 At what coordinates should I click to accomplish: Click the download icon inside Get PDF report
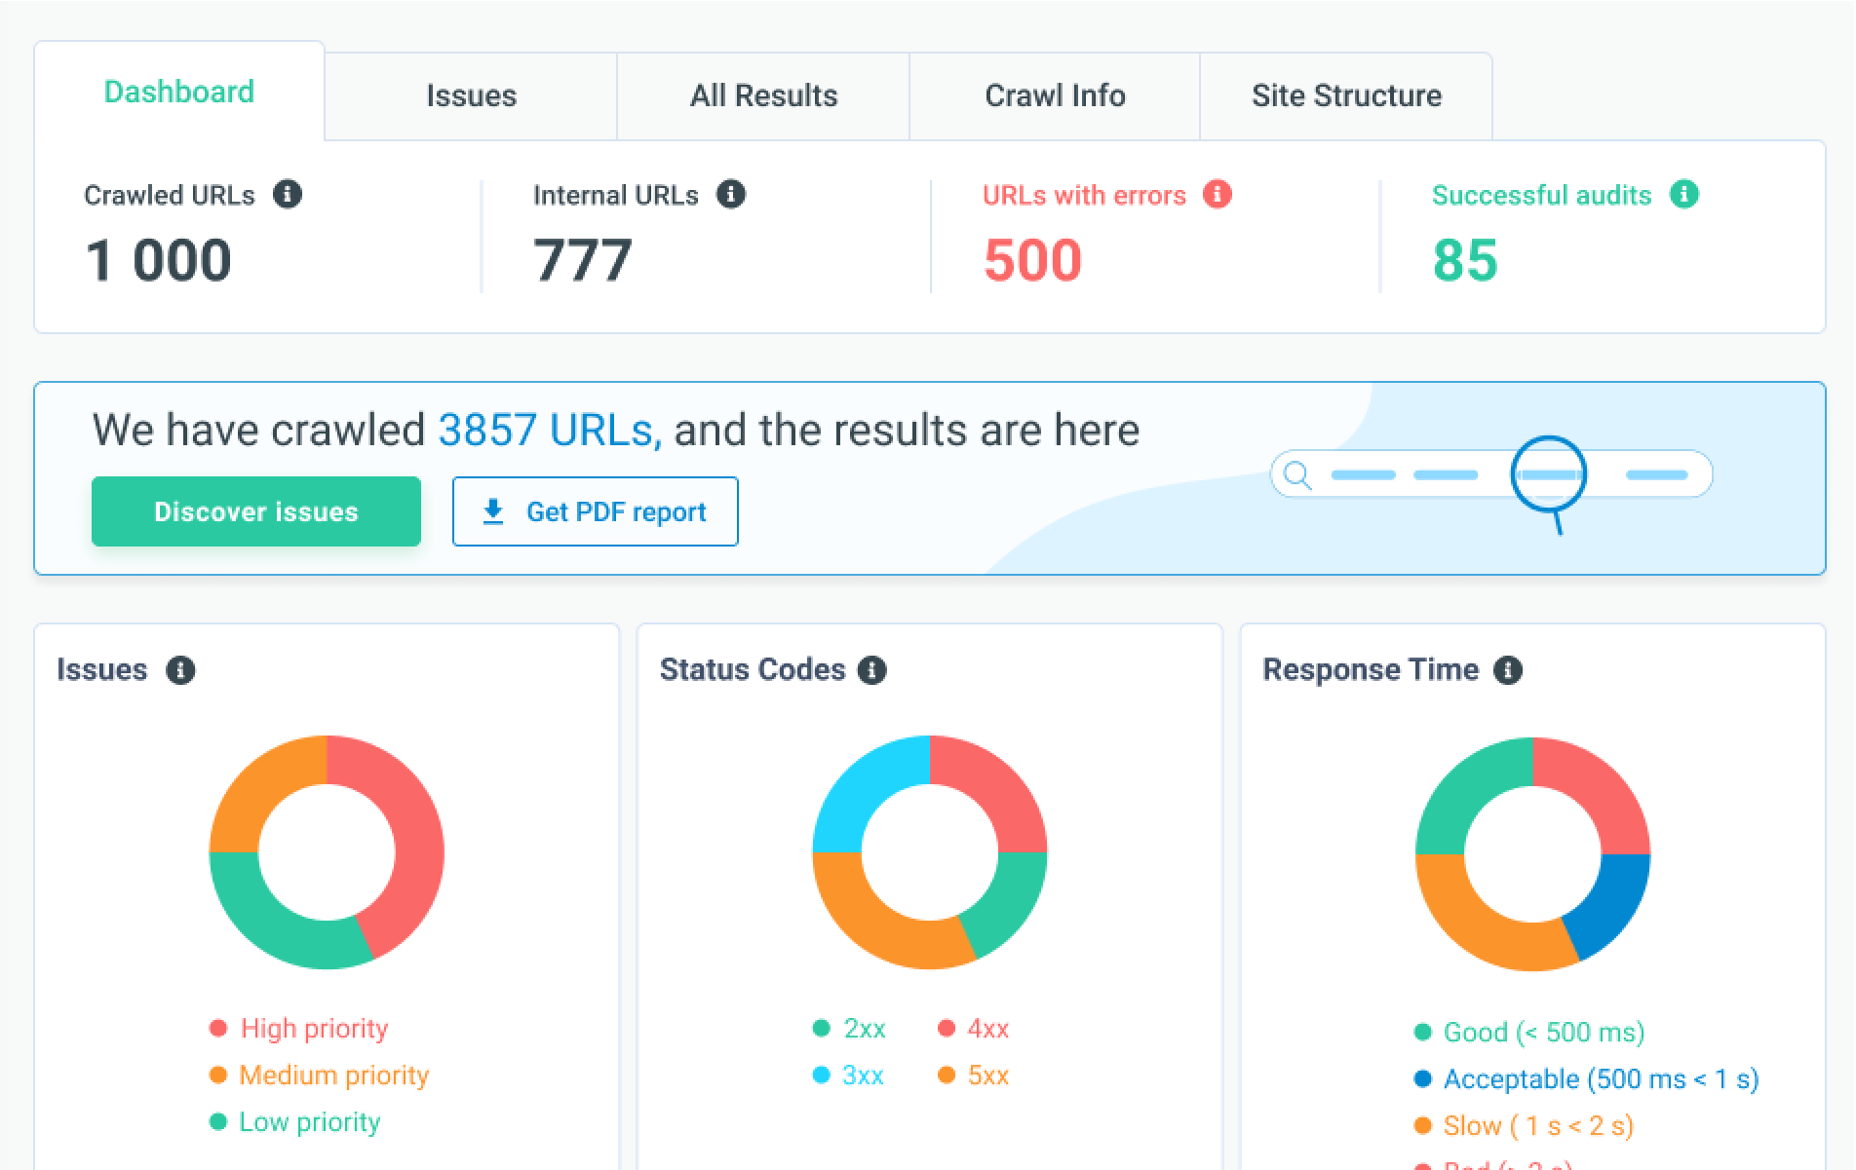pos(492,511)
